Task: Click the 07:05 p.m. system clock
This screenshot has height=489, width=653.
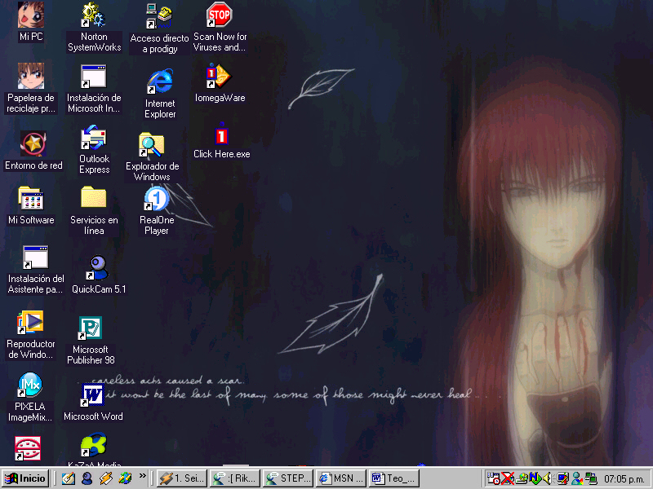Action: tap(624, 479)
